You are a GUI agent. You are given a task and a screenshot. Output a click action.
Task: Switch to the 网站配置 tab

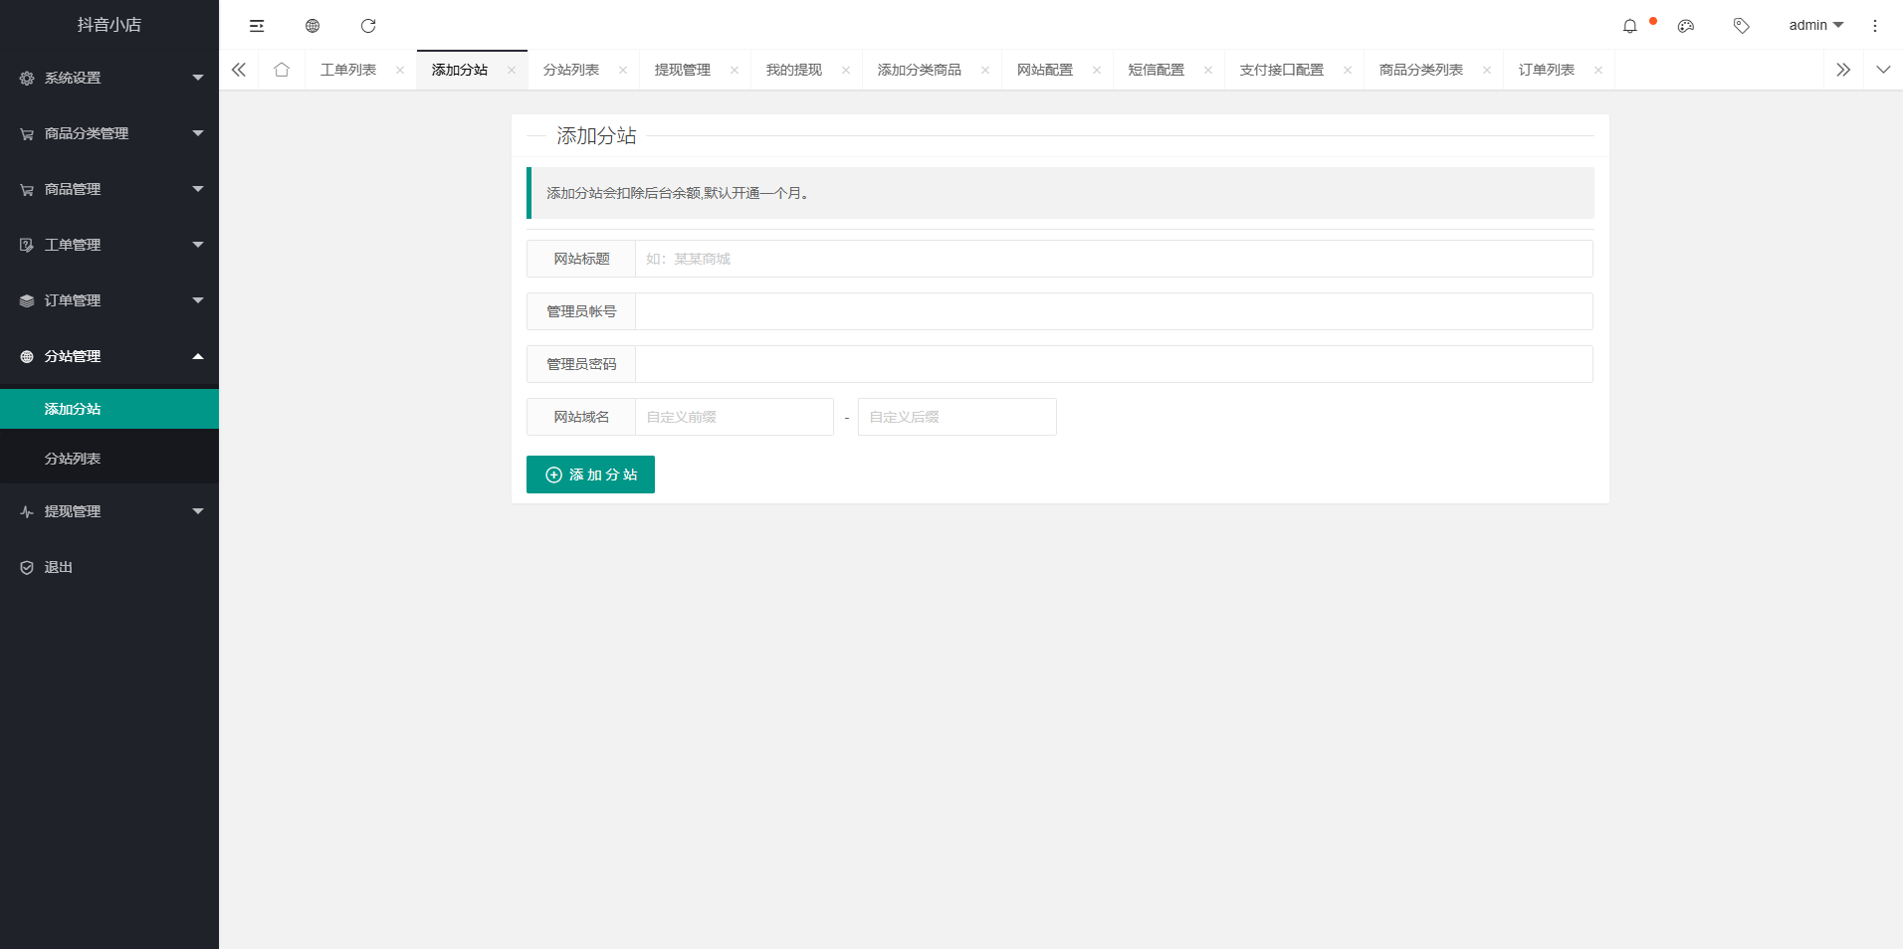click(x=1044, y=69)
